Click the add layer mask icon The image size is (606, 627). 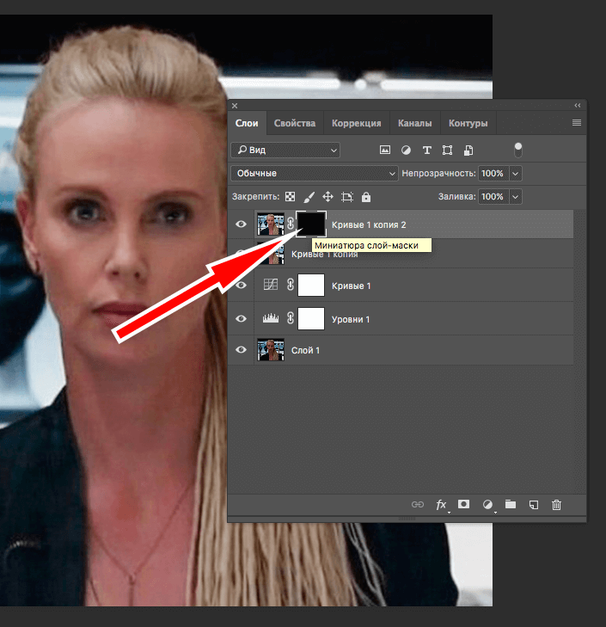[x=464, y=505]
